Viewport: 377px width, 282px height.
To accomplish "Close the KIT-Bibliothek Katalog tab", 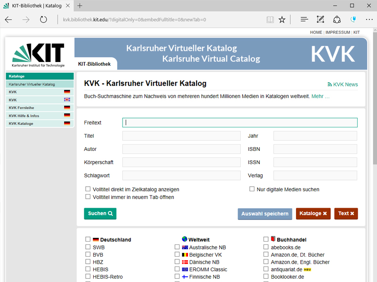I will 68,6.
